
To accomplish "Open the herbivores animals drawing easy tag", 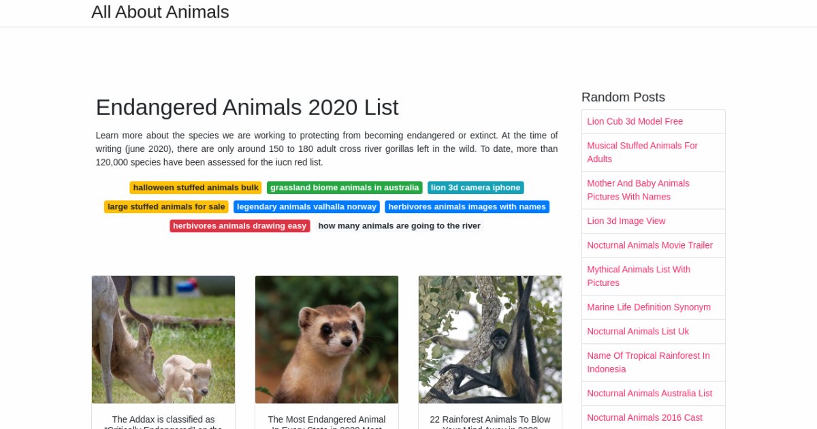I will tap(240, 226).
